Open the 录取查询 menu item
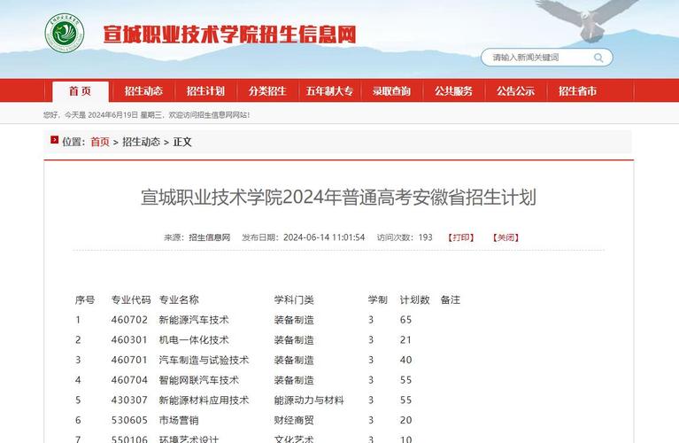The height and width of the screenshot is (443, 679). [x=391, y=91]
